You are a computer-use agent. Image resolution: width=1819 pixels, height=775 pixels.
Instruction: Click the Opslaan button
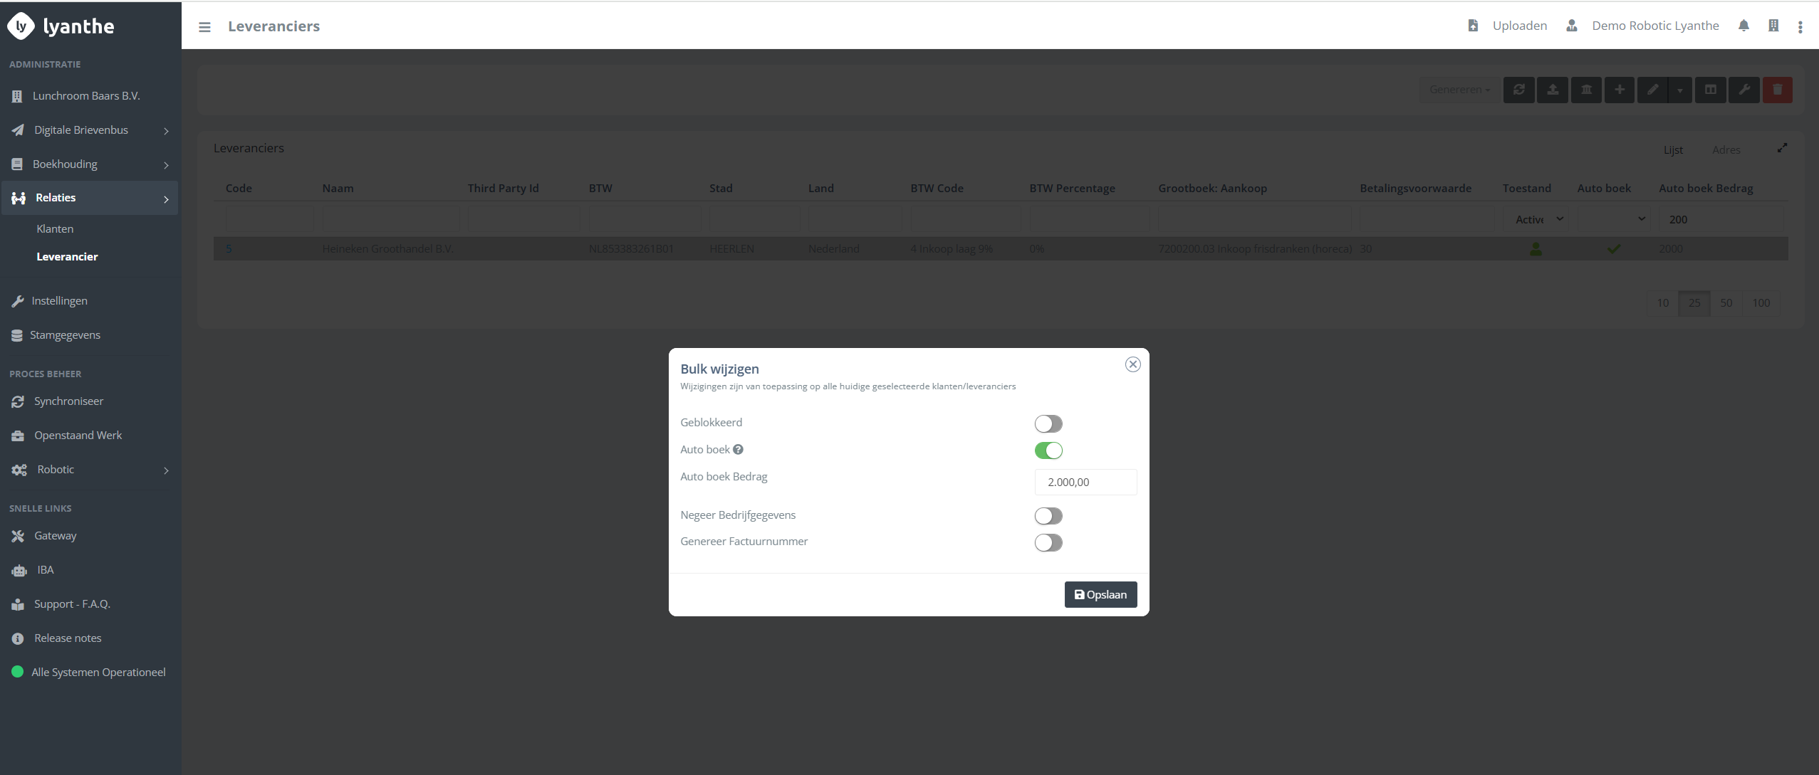point(1100,595)
